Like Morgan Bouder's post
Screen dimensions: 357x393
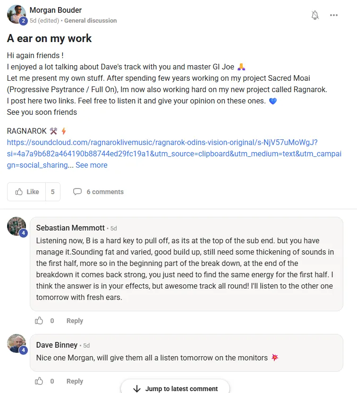coord(27,192)
